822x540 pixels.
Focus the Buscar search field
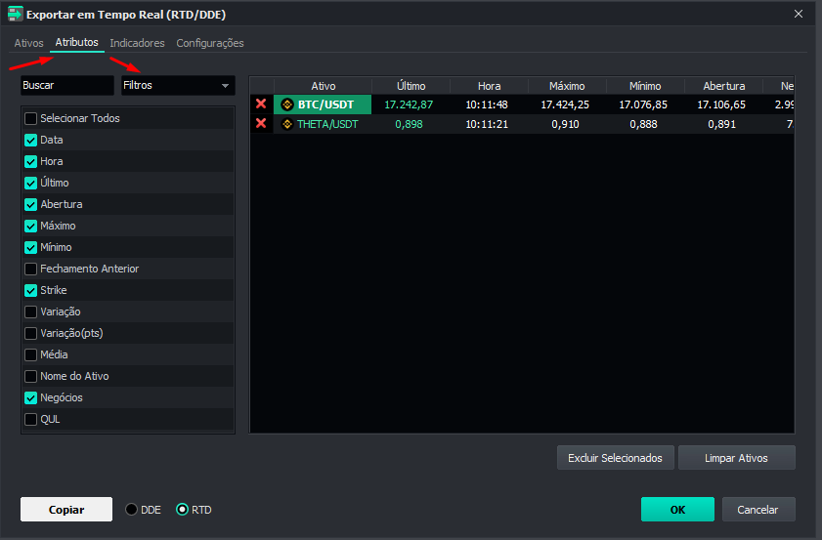pyautogui.click(x=66, y=86)
